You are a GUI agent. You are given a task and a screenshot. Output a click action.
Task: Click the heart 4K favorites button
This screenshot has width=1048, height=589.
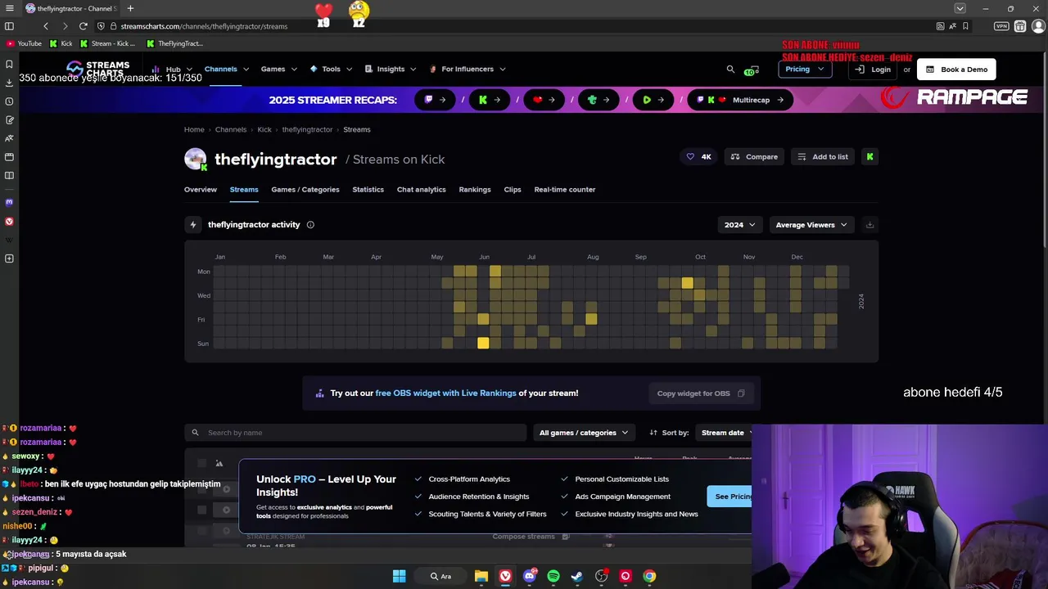point(698,156)
